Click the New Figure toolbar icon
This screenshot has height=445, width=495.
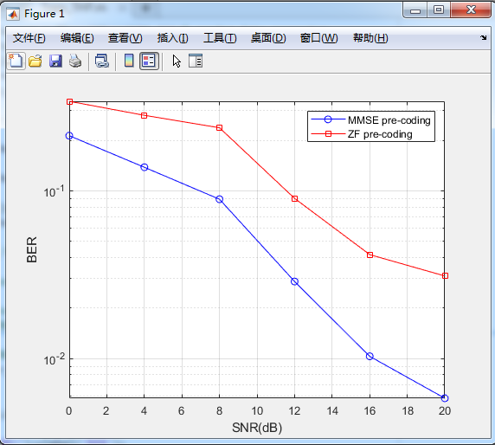tap(16, 61)
